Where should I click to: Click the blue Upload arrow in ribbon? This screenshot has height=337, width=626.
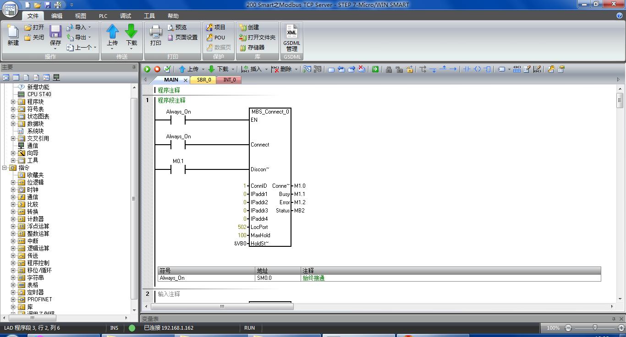pos(112,32)
